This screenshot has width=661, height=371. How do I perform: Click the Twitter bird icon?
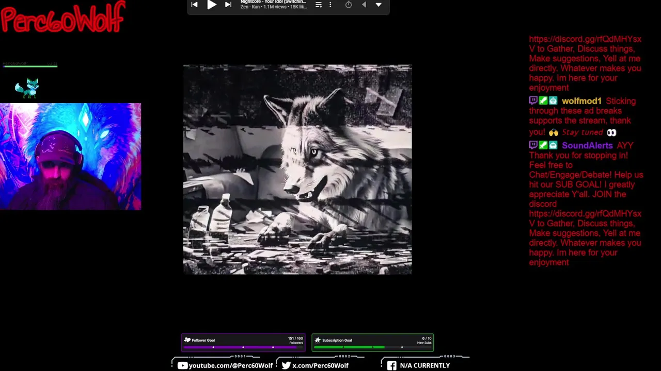point(286,365)
